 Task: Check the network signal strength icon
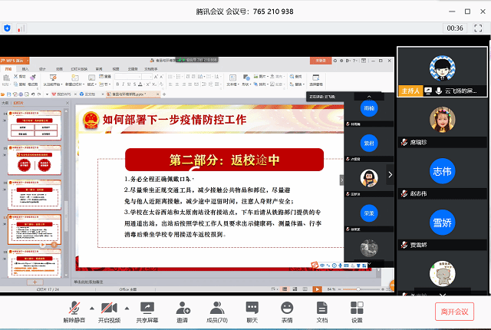tap(21, 28)
